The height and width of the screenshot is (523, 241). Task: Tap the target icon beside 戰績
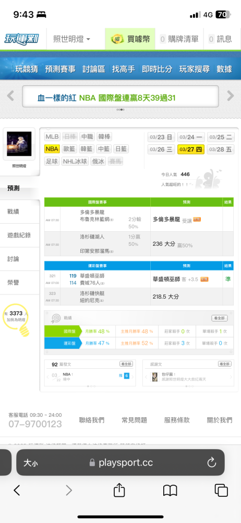click(x=56, y=319)
